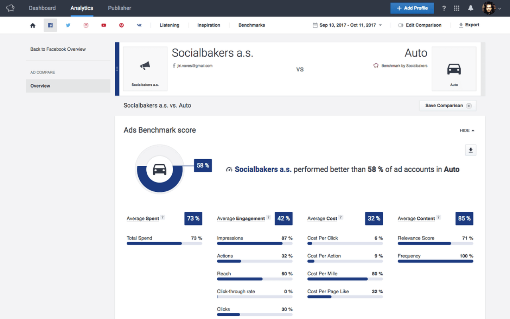Select the Pinterest network icon
This screenshot has width=510, height=319.
click(121, 25)
